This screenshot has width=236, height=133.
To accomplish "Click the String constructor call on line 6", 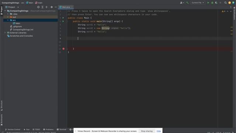I will point(105,28).
